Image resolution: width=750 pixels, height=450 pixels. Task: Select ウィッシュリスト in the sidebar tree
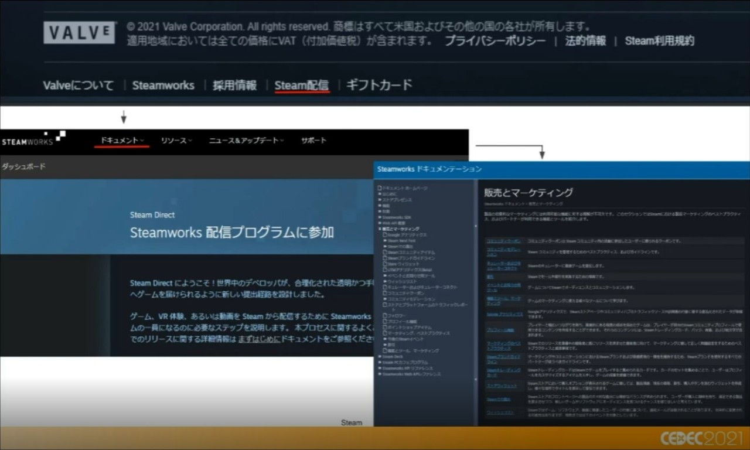coord(403,281)
